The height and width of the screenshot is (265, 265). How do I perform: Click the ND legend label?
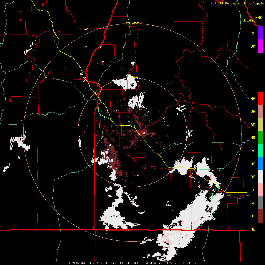pos(253,229)
